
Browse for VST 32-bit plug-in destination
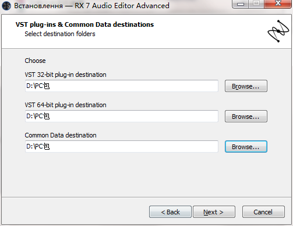click(246, 86)
